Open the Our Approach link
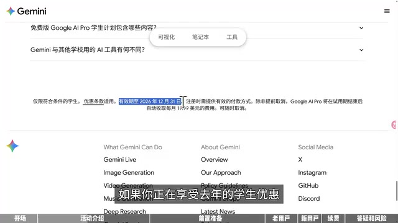The image size is (398, 223). pos(221,173)
